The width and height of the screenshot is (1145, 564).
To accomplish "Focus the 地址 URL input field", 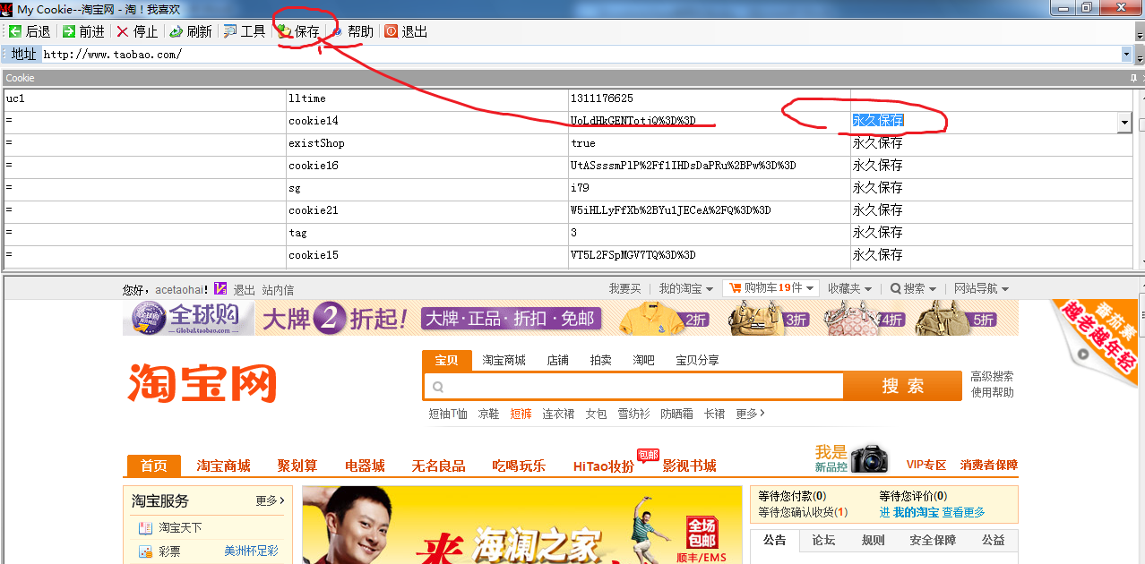I will pyautogui.click(x=581, y=55).
